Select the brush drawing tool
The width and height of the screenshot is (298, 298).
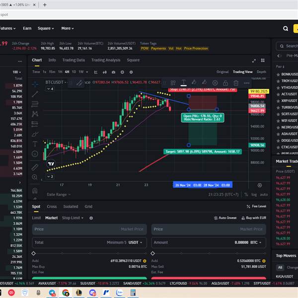click(35, 134)
